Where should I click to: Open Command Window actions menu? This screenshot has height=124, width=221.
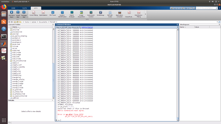[177, 25]
